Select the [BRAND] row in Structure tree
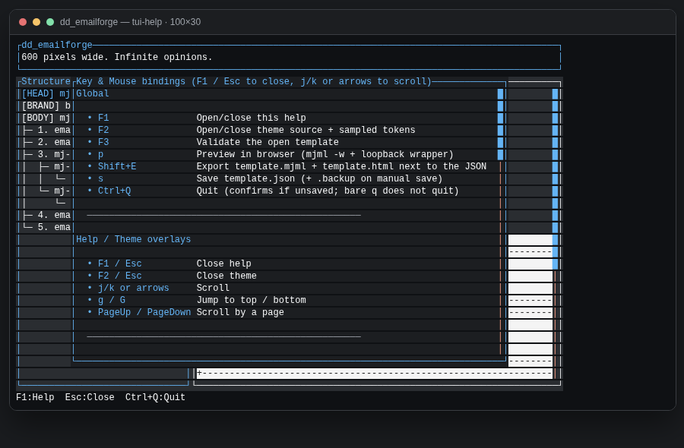The width and height of the screenshot is (684, 448). (x=46, y=106)
